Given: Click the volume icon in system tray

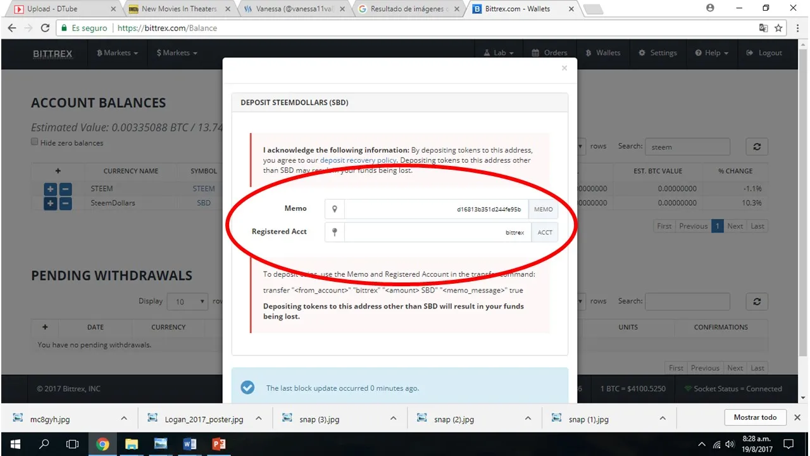Looking at the screenshot, I should coord(730,444).
